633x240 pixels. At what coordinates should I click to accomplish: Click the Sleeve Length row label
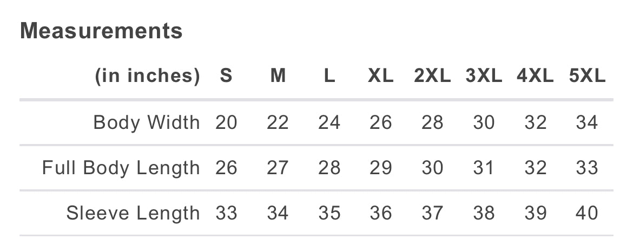point(133,213)
